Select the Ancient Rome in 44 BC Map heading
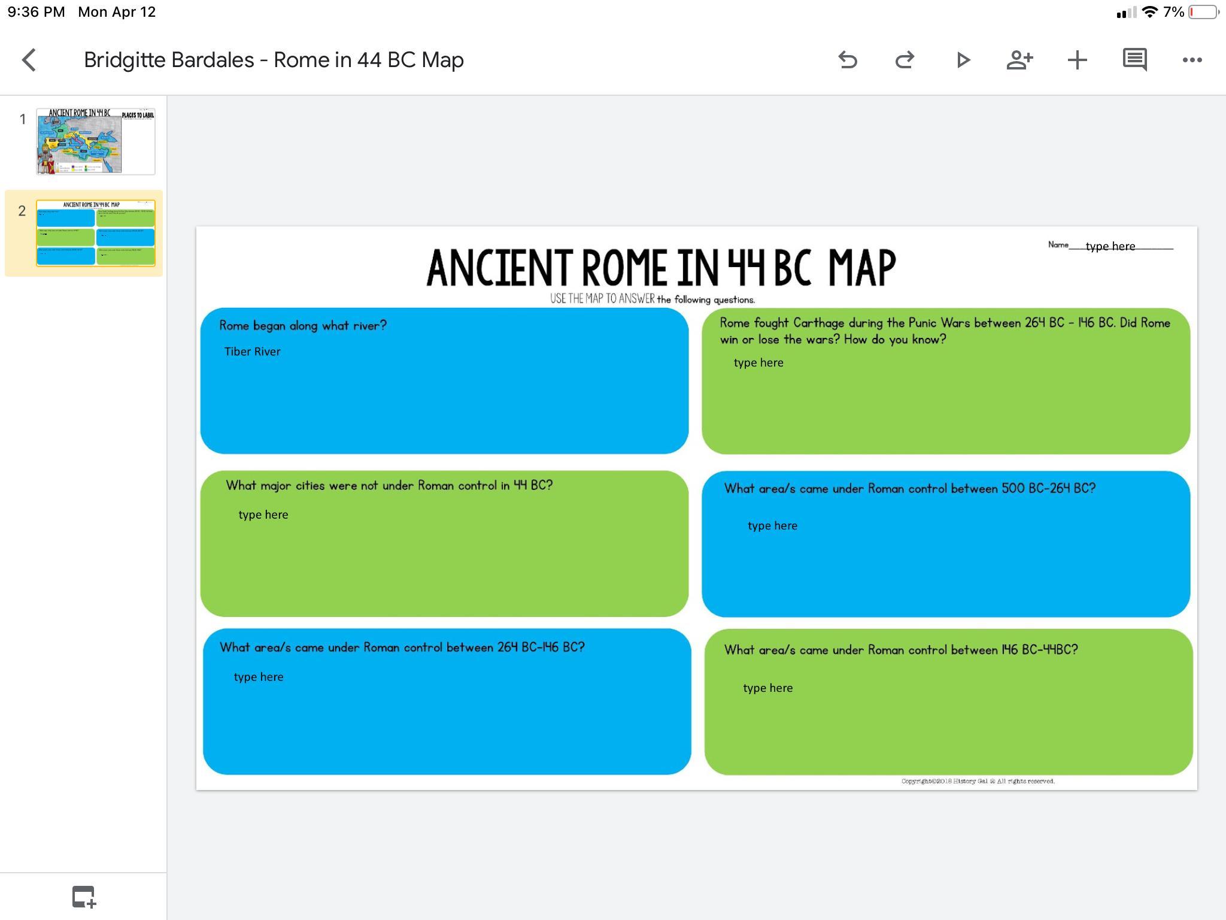This screenshot has width=1226, height=920. pyautogui.click(x=661, y=268)
